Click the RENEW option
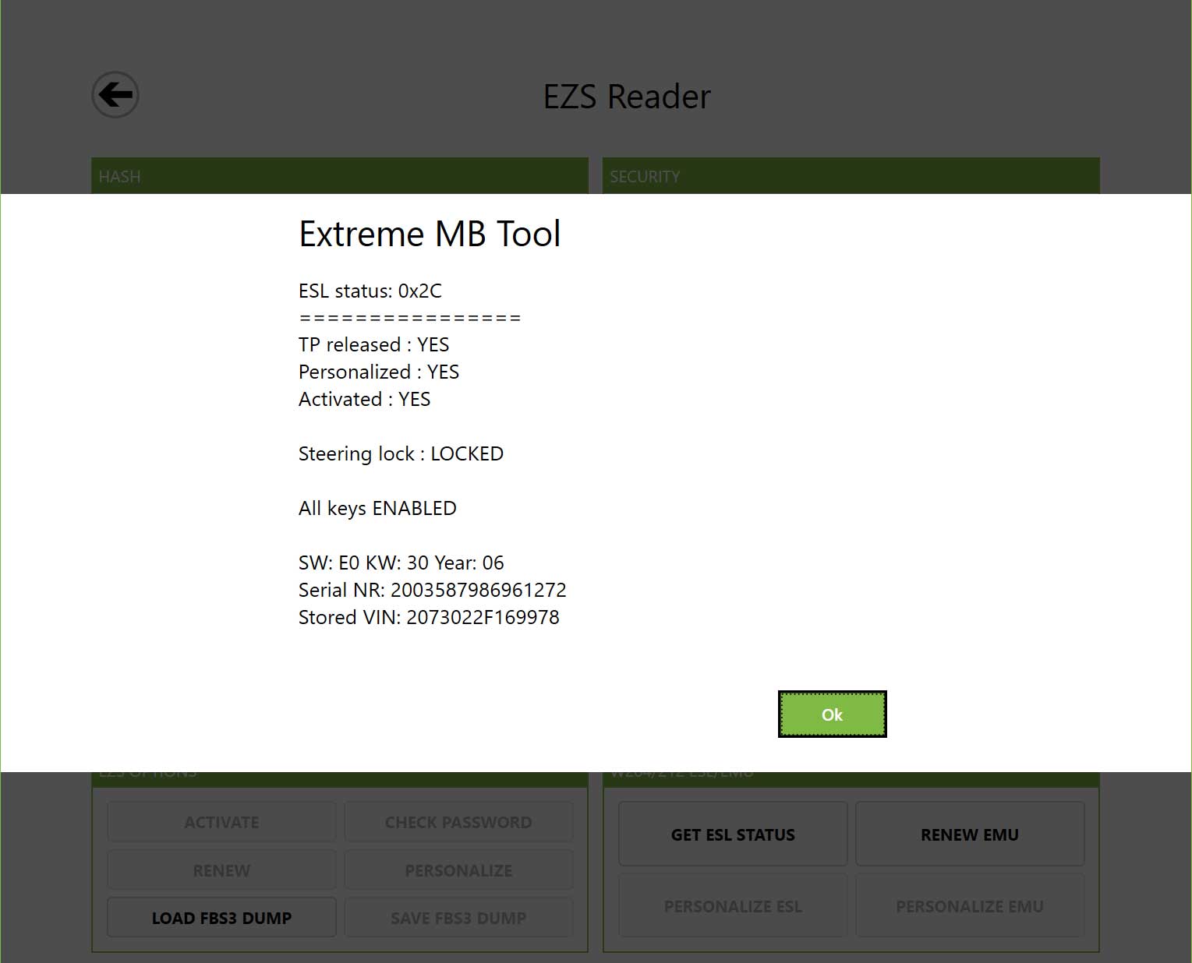 click(x=221, y=870)
